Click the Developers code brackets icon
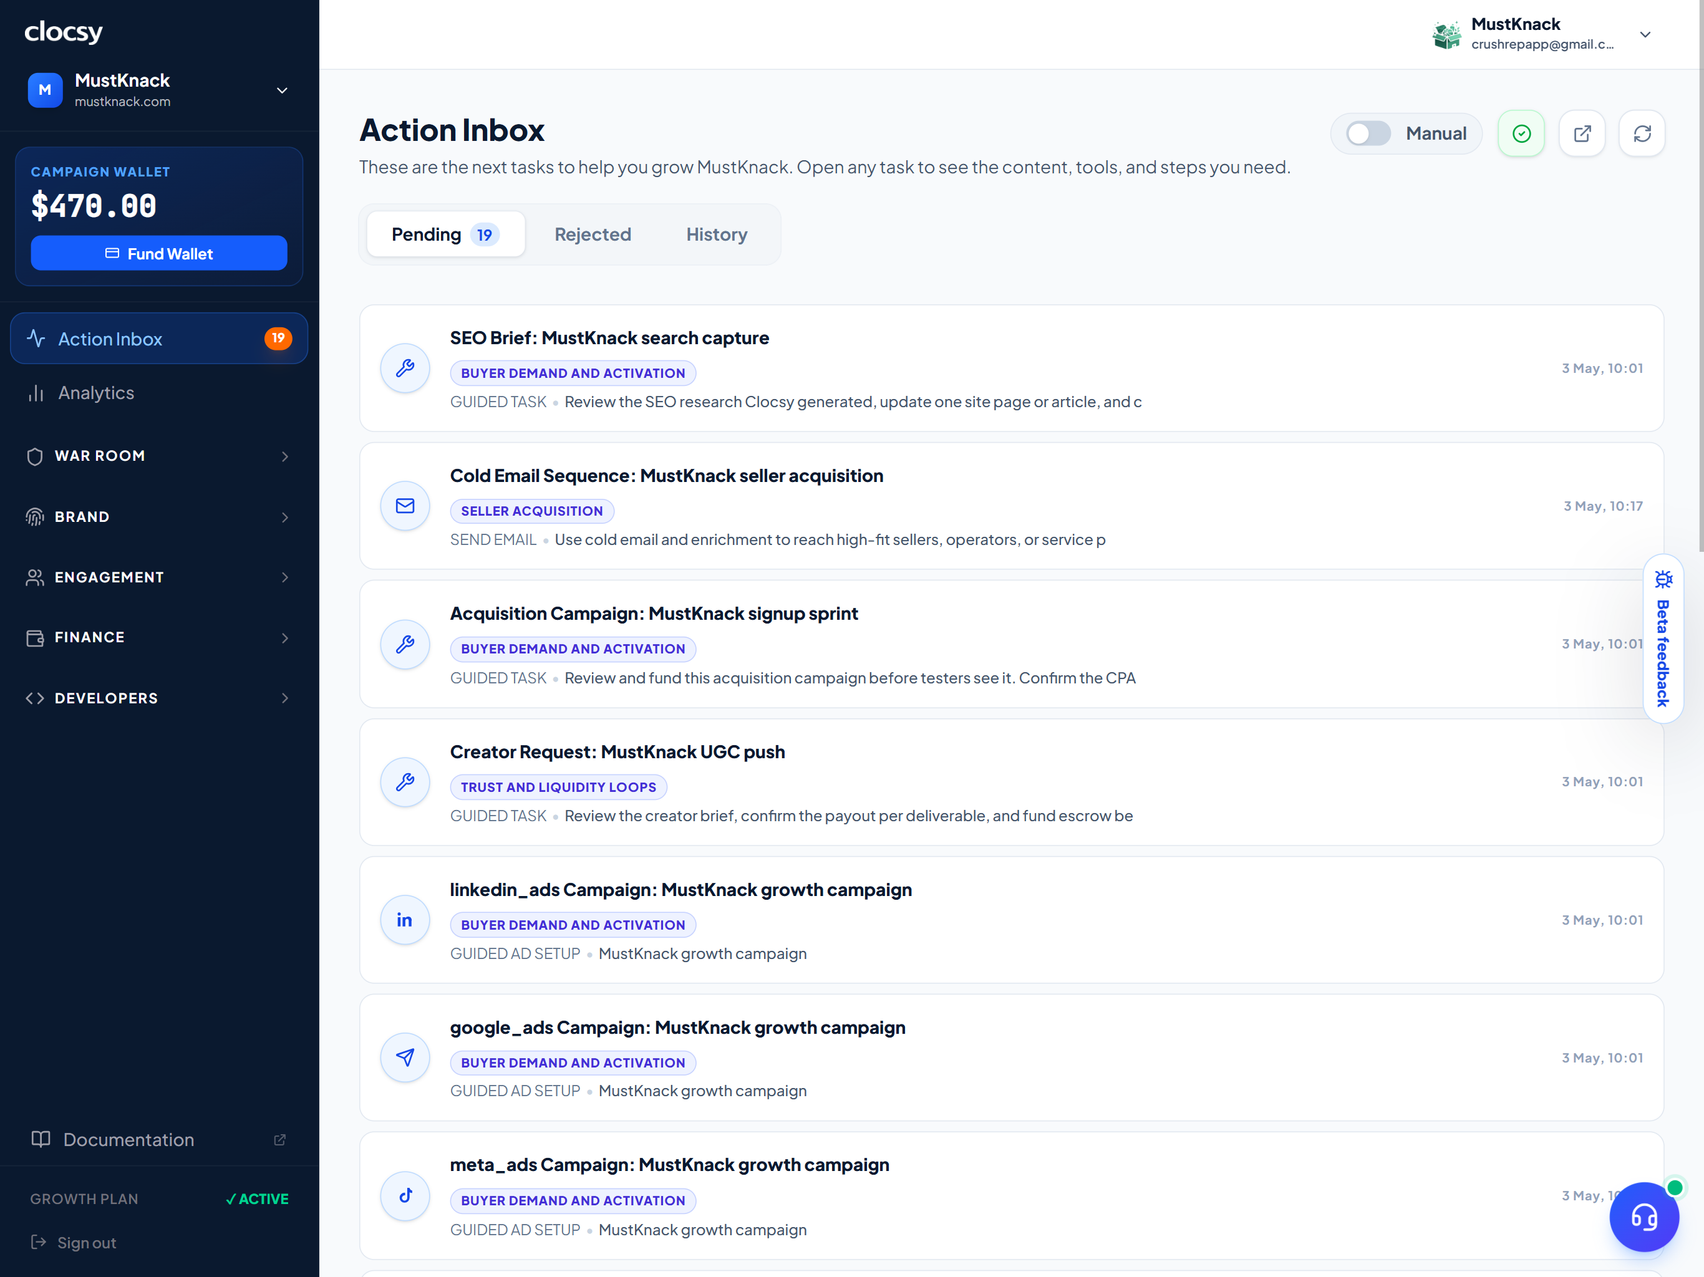This screenshot has width=1704, height=1277. pyautogui.click(x=35, y=698)
